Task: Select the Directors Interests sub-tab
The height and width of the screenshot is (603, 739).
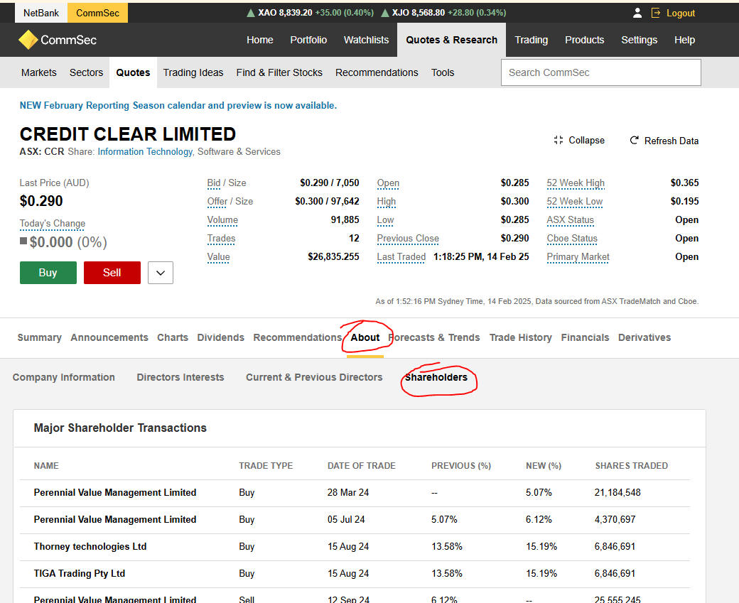Action: click(x=180, y=377)
